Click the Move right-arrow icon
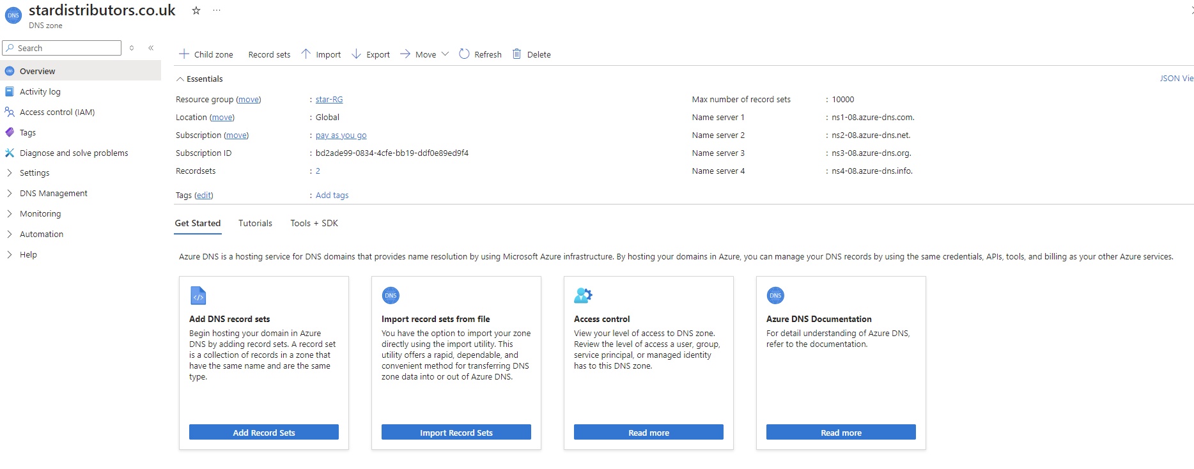The height and width of the screenshot is (469, 1194). pos(405,54)
